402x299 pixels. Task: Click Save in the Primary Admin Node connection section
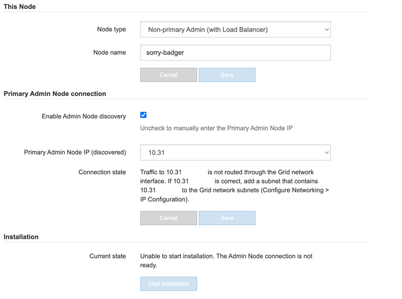coord(227,218)
